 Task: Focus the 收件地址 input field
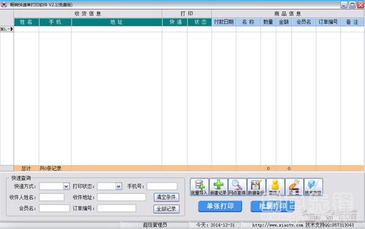click(x=122, y=197)
